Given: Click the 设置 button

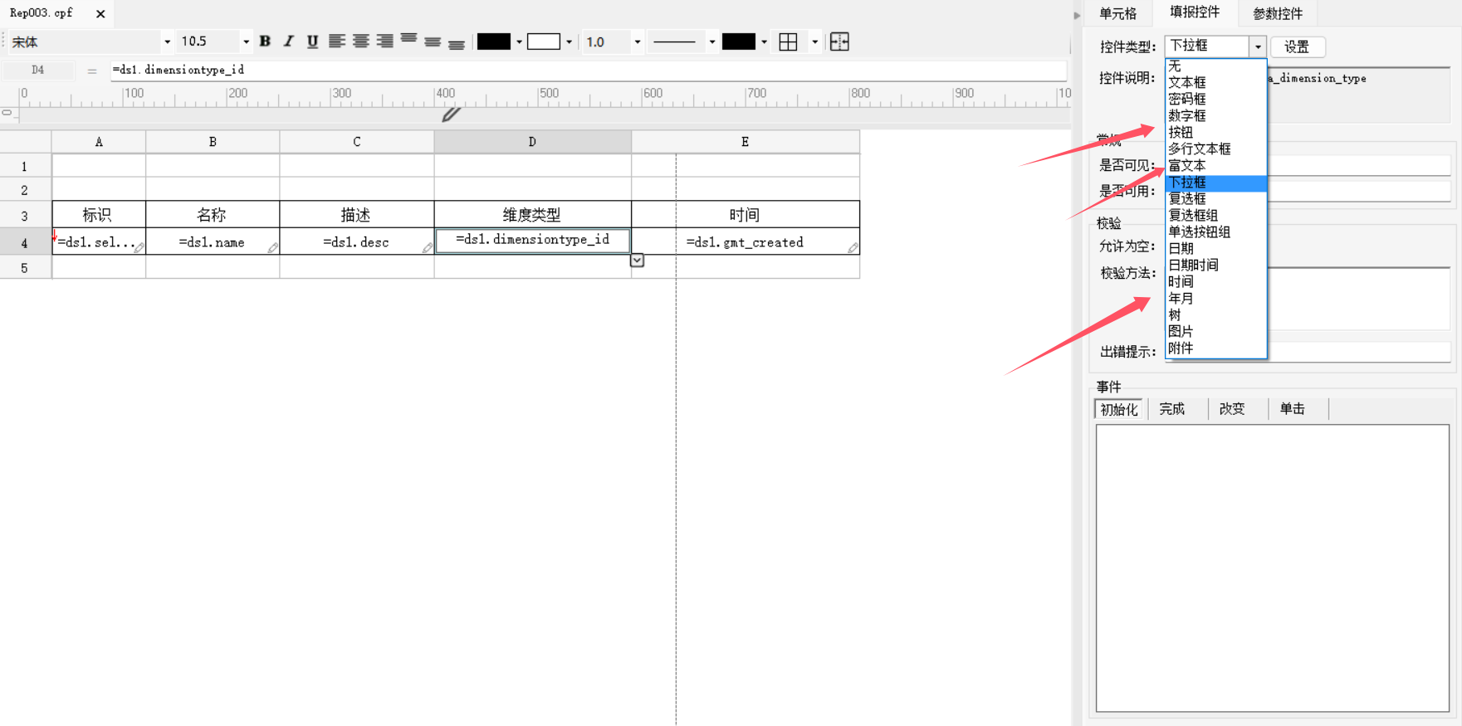Looking at the screenshot, I should 1297,47.
